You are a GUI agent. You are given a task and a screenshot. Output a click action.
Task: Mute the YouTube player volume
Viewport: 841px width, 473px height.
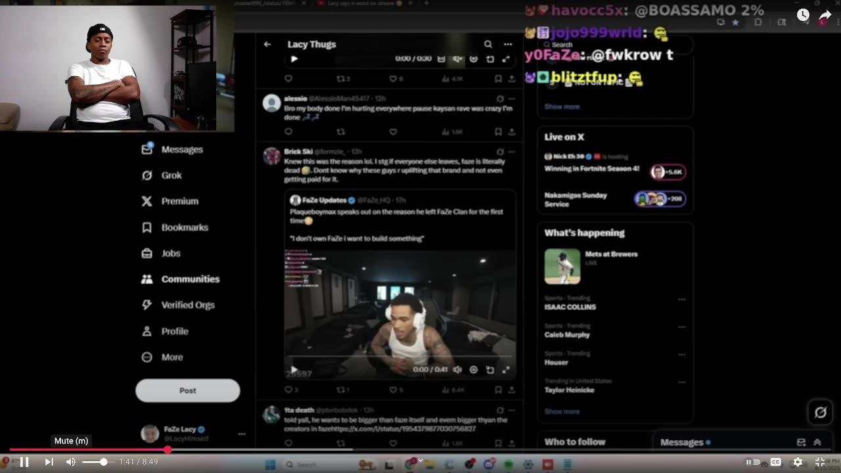pos(71,462)
